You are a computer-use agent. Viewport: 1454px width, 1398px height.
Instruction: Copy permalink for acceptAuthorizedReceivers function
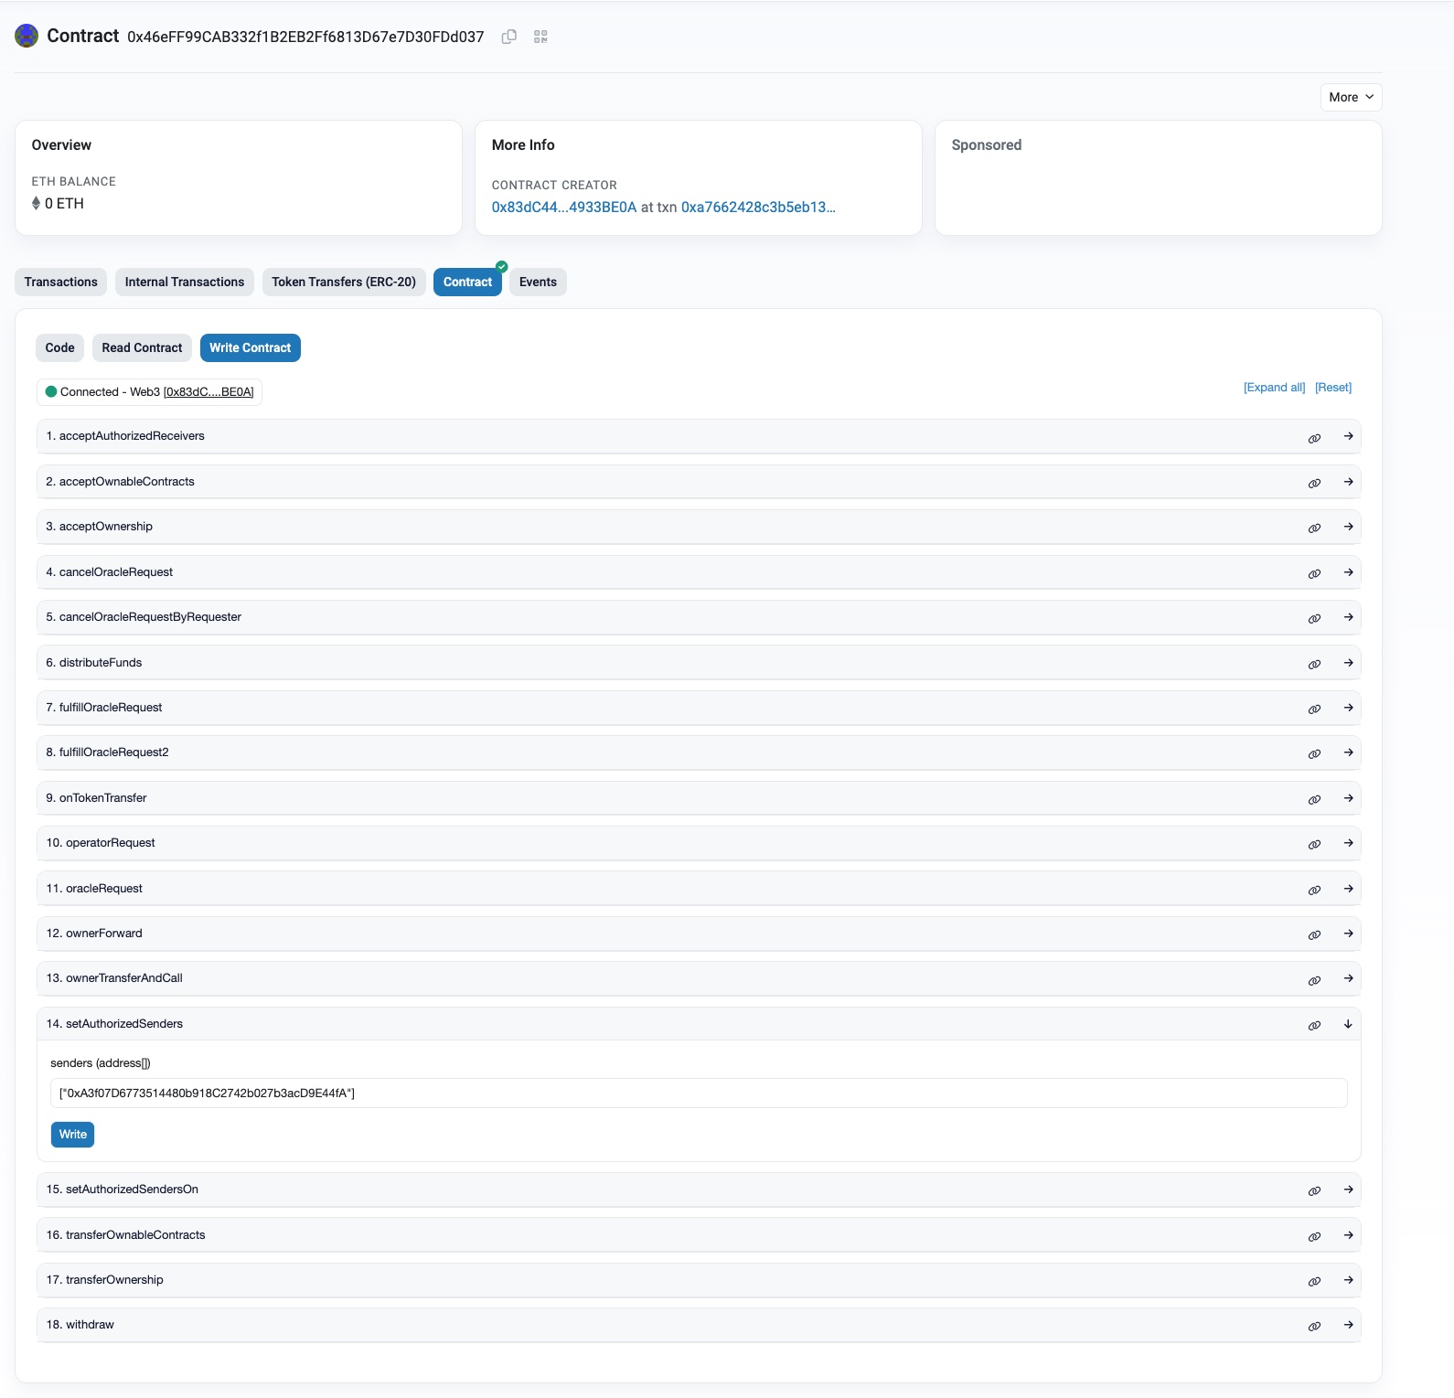tap(1314, 438)
